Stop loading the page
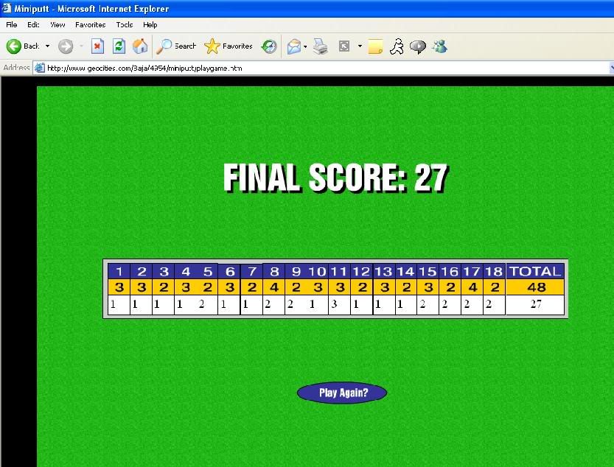 click(x=97, y=46)
